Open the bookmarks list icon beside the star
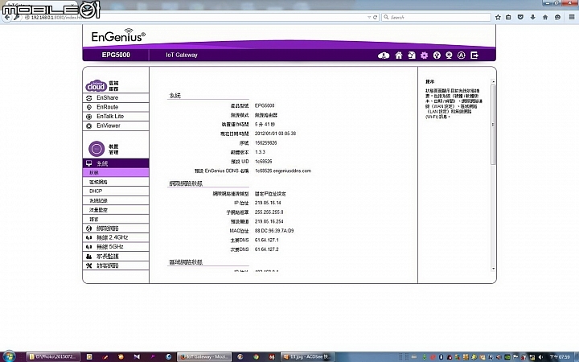The width and height of the screenshot is (579, 362). tap(508, 18)
